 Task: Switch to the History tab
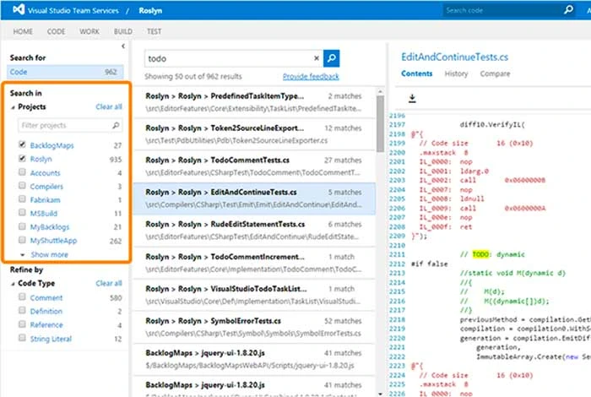pyautogui.click(x=456, y=74)
